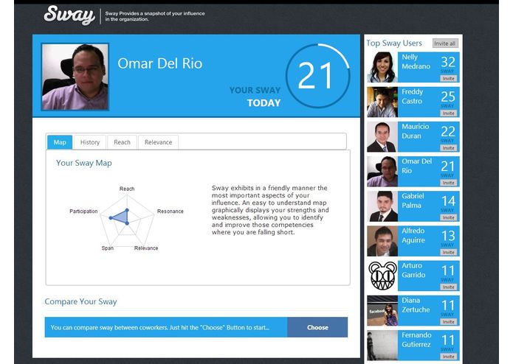Viewport: 513px width, 364px height.
Task: Click the Diana Zertuche name
Action: 416,305
